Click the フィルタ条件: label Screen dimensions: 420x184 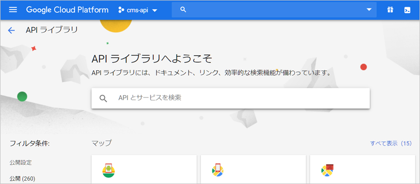(x=30, y=143)
